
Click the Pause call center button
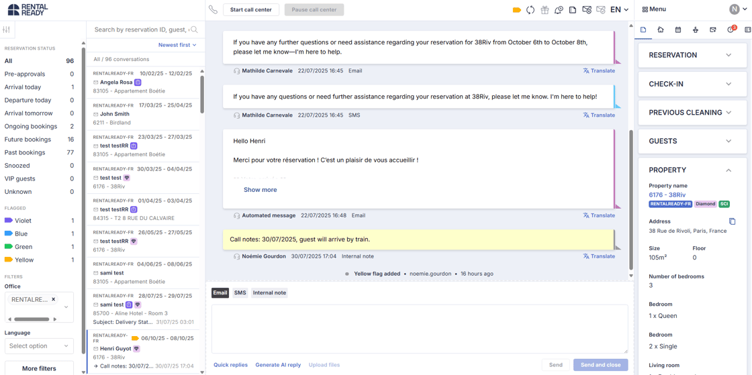coord(314,9)
